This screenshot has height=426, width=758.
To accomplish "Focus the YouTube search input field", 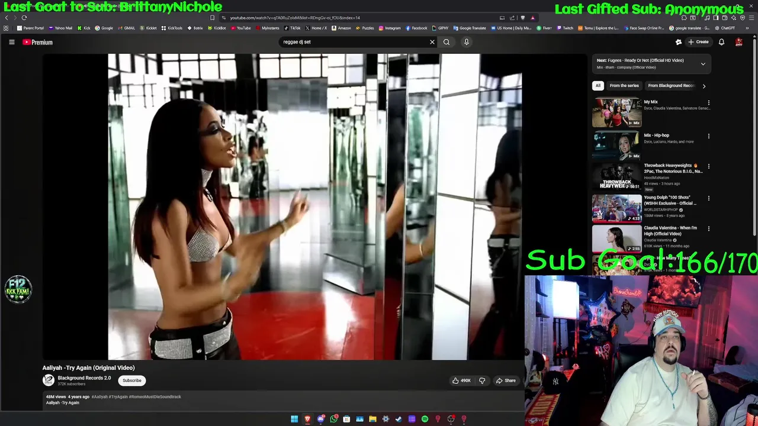I will pyautogui.click(x=354, y=42).
